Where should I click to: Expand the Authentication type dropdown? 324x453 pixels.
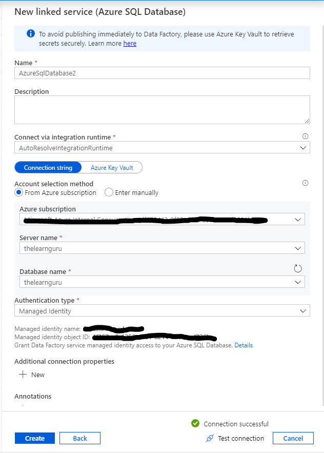304,310
